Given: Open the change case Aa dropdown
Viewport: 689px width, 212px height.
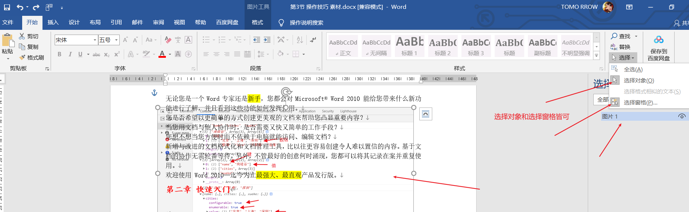Looking at the screenshot, I should [x=151, y=40].
